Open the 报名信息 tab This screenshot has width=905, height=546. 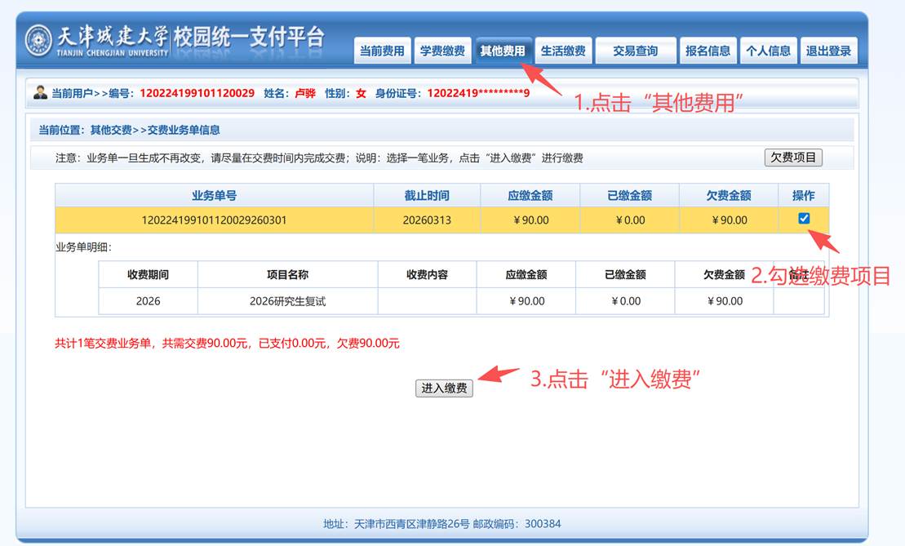click(708, 51)
